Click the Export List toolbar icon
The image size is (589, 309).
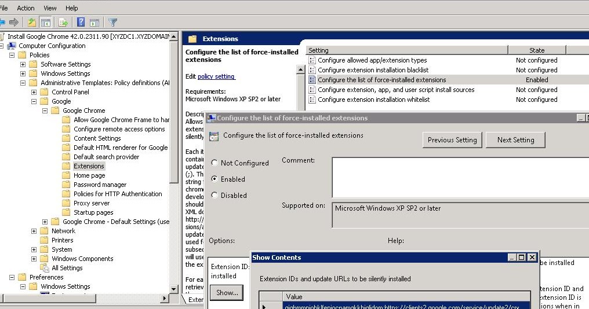click(x=63, y=23)
